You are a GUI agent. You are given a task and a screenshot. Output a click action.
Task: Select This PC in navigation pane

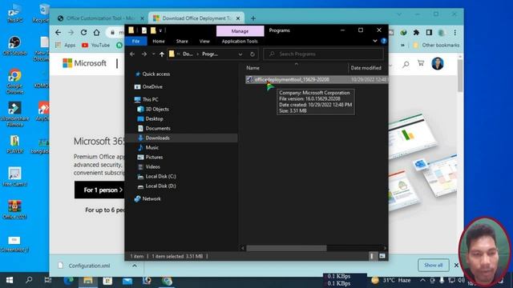[x=150, y=99]
